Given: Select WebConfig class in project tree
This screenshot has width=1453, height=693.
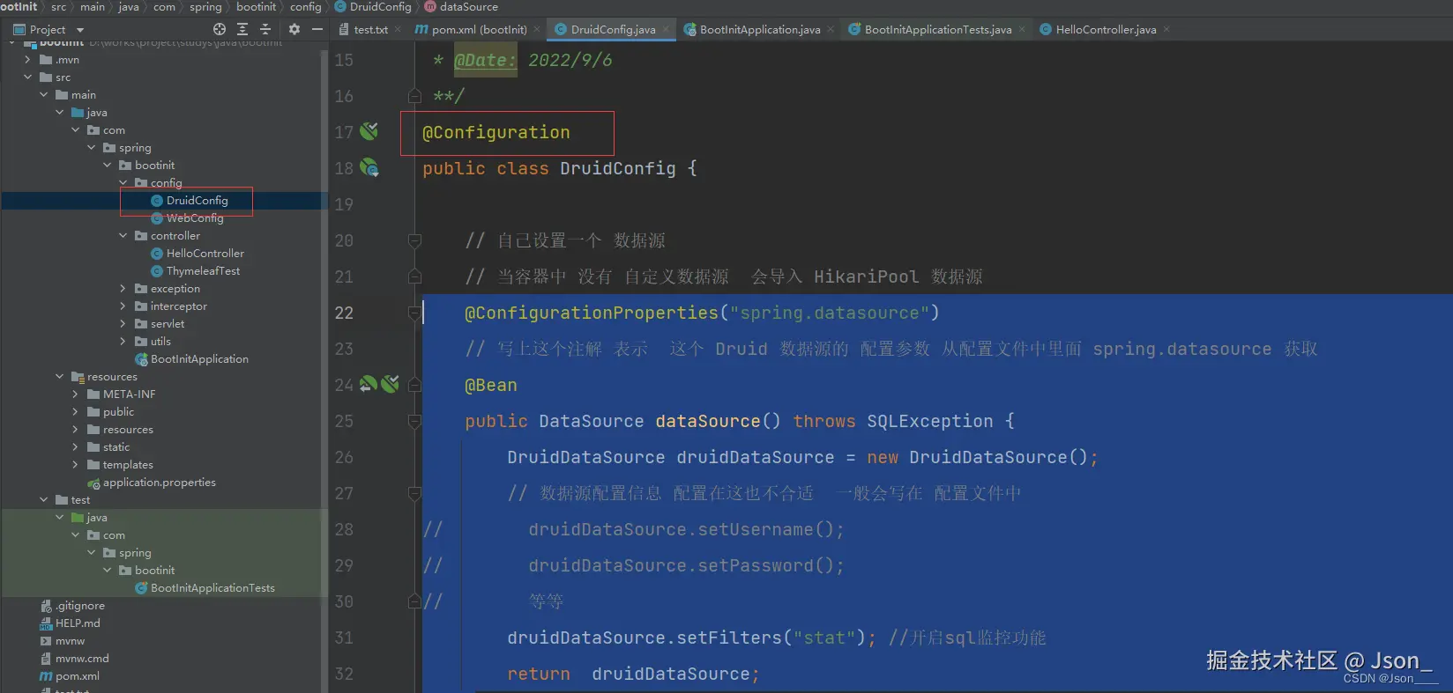Looking at the screenshot, I should pos(195,218).
